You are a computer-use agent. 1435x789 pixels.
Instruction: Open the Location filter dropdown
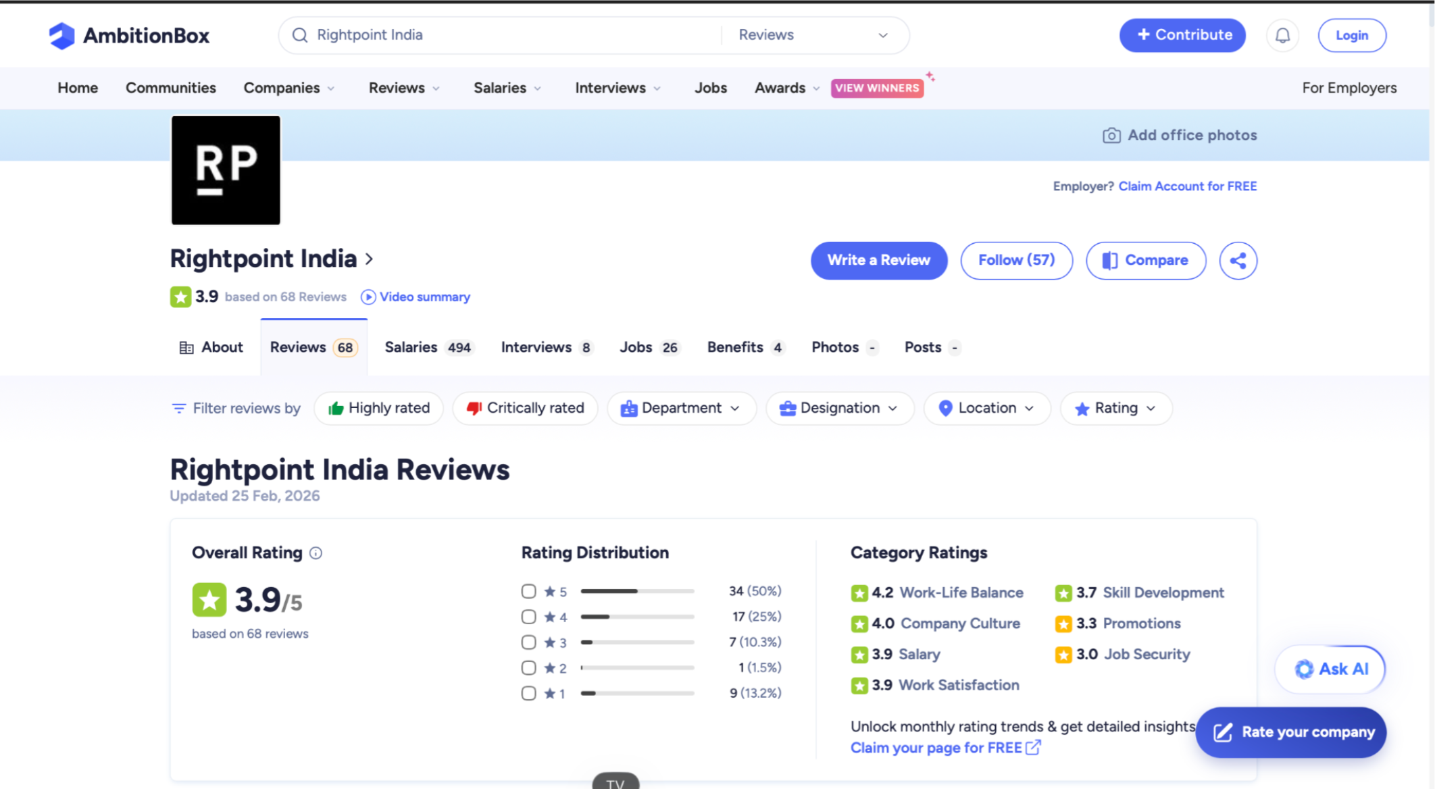click(x=986, y=409)
